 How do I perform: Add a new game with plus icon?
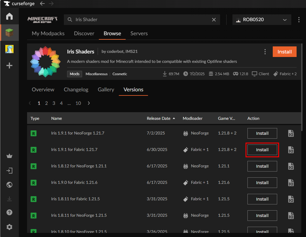point(9,65)
